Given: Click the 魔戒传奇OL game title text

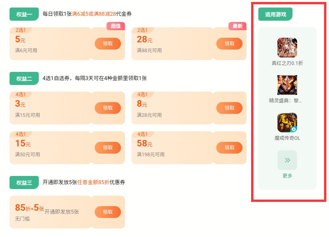Looking at the screenshot, I should pyautogui.click(x=287, y=138).
